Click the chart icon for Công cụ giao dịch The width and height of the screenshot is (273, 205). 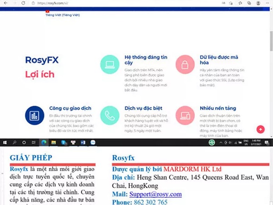coord(35,115)
